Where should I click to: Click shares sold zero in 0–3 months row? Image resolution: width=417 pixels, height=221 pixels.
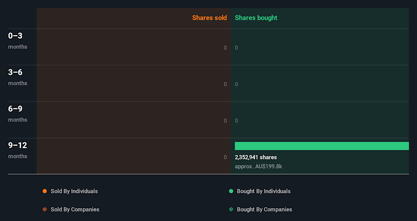coord(225,48)
